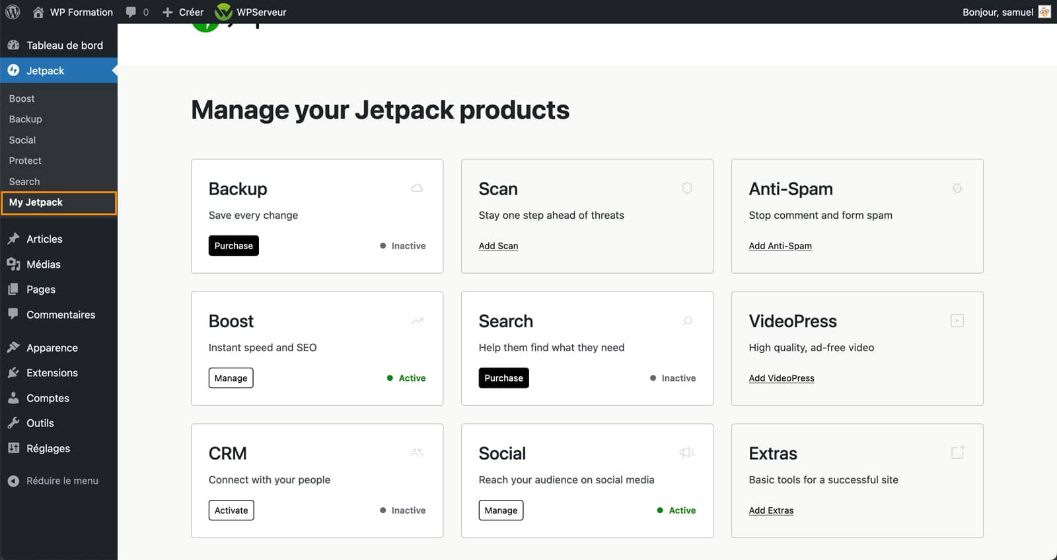Click the Tableau de bord dashboard icon
Screen dimensions: 1057x560
pyautogui.click(x=13, y=45)
